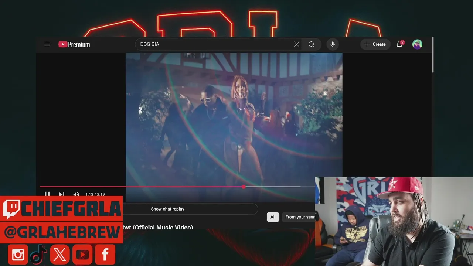Click the CHIEFGRLA channel name text
473x266 pixels.
point(71,209)
